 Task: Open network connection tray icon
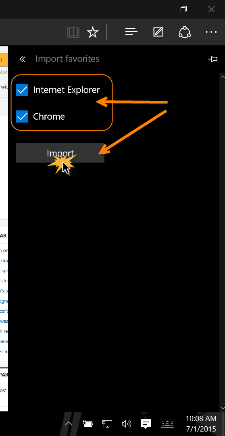click(107, 424)
